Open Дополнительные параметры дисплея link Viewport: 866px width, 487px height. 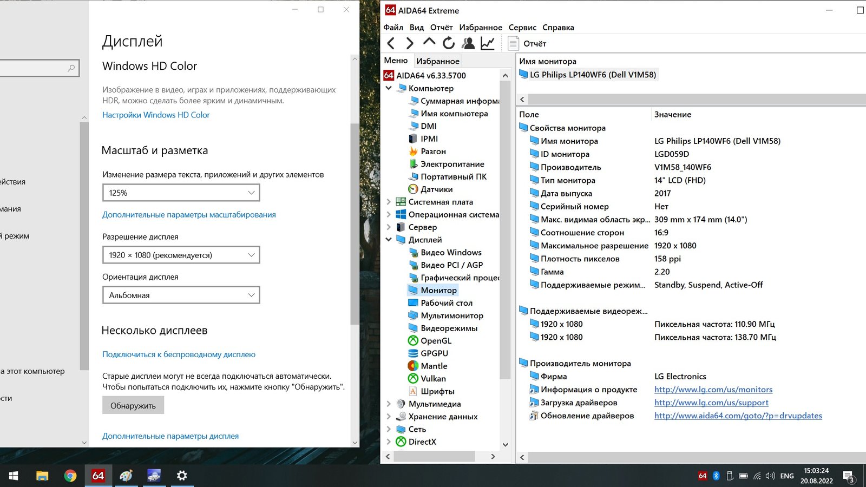click(x=170, y=436)
